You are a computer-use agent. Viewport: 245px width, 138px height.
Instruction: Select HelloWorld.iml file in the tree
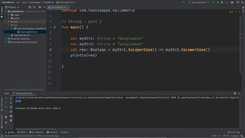coord(20,35)
